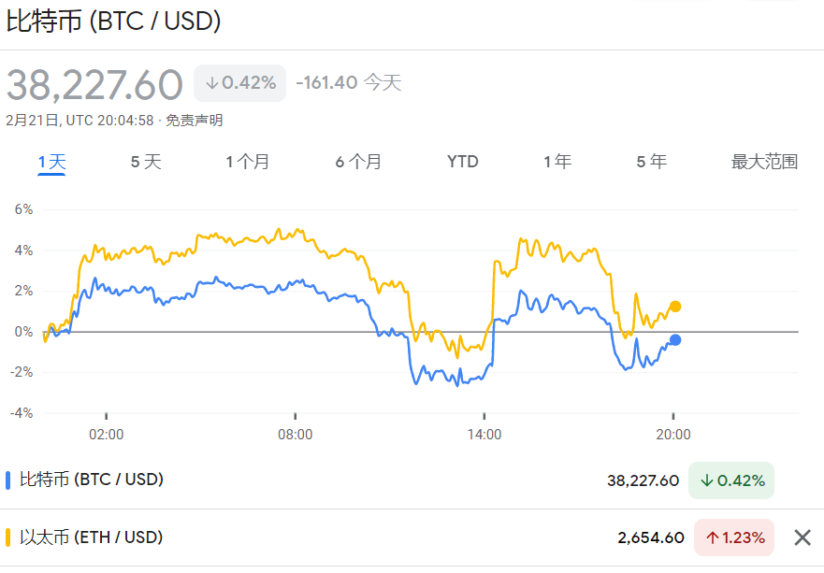The image size is (824, 573).
Task: Click the blue Bitcoin legend color bar
Action: pyautogui.click(x=8, y=480)
